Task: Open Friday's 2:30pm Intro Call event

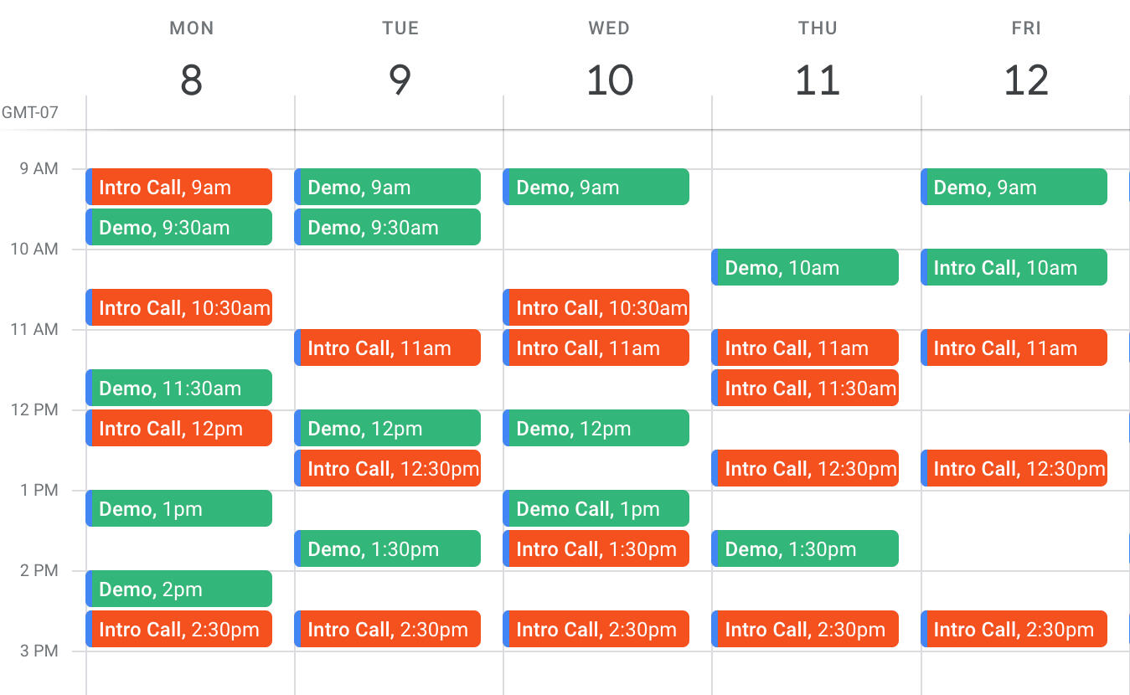Action: (1014, 629)
